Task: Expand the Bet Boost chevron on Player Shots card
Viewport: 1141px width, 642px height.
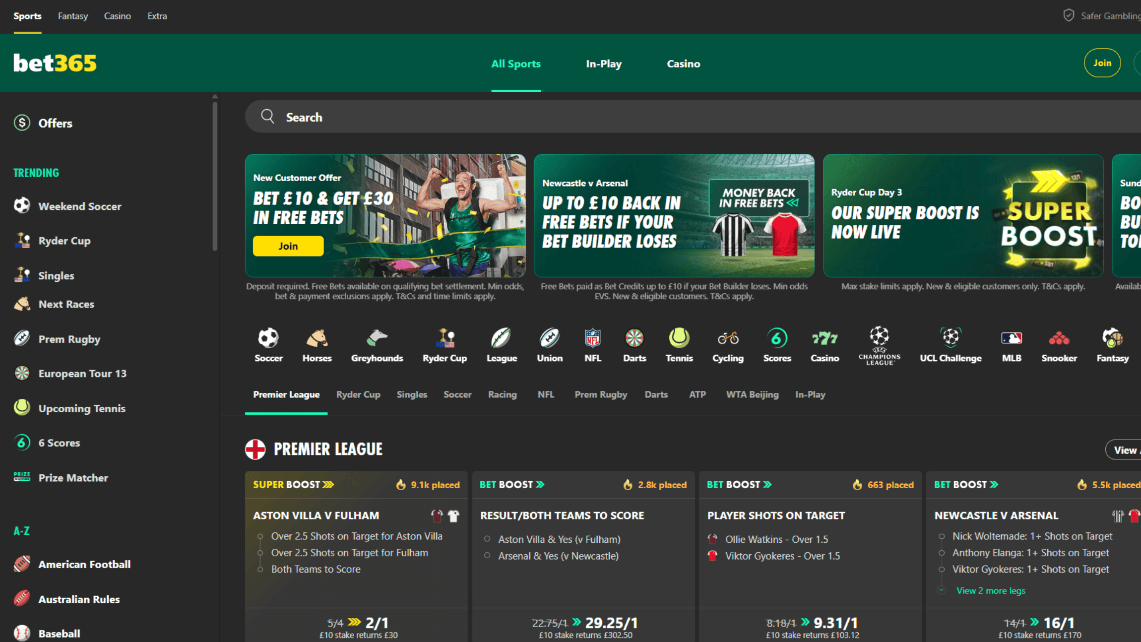Action: pos(767,484)
